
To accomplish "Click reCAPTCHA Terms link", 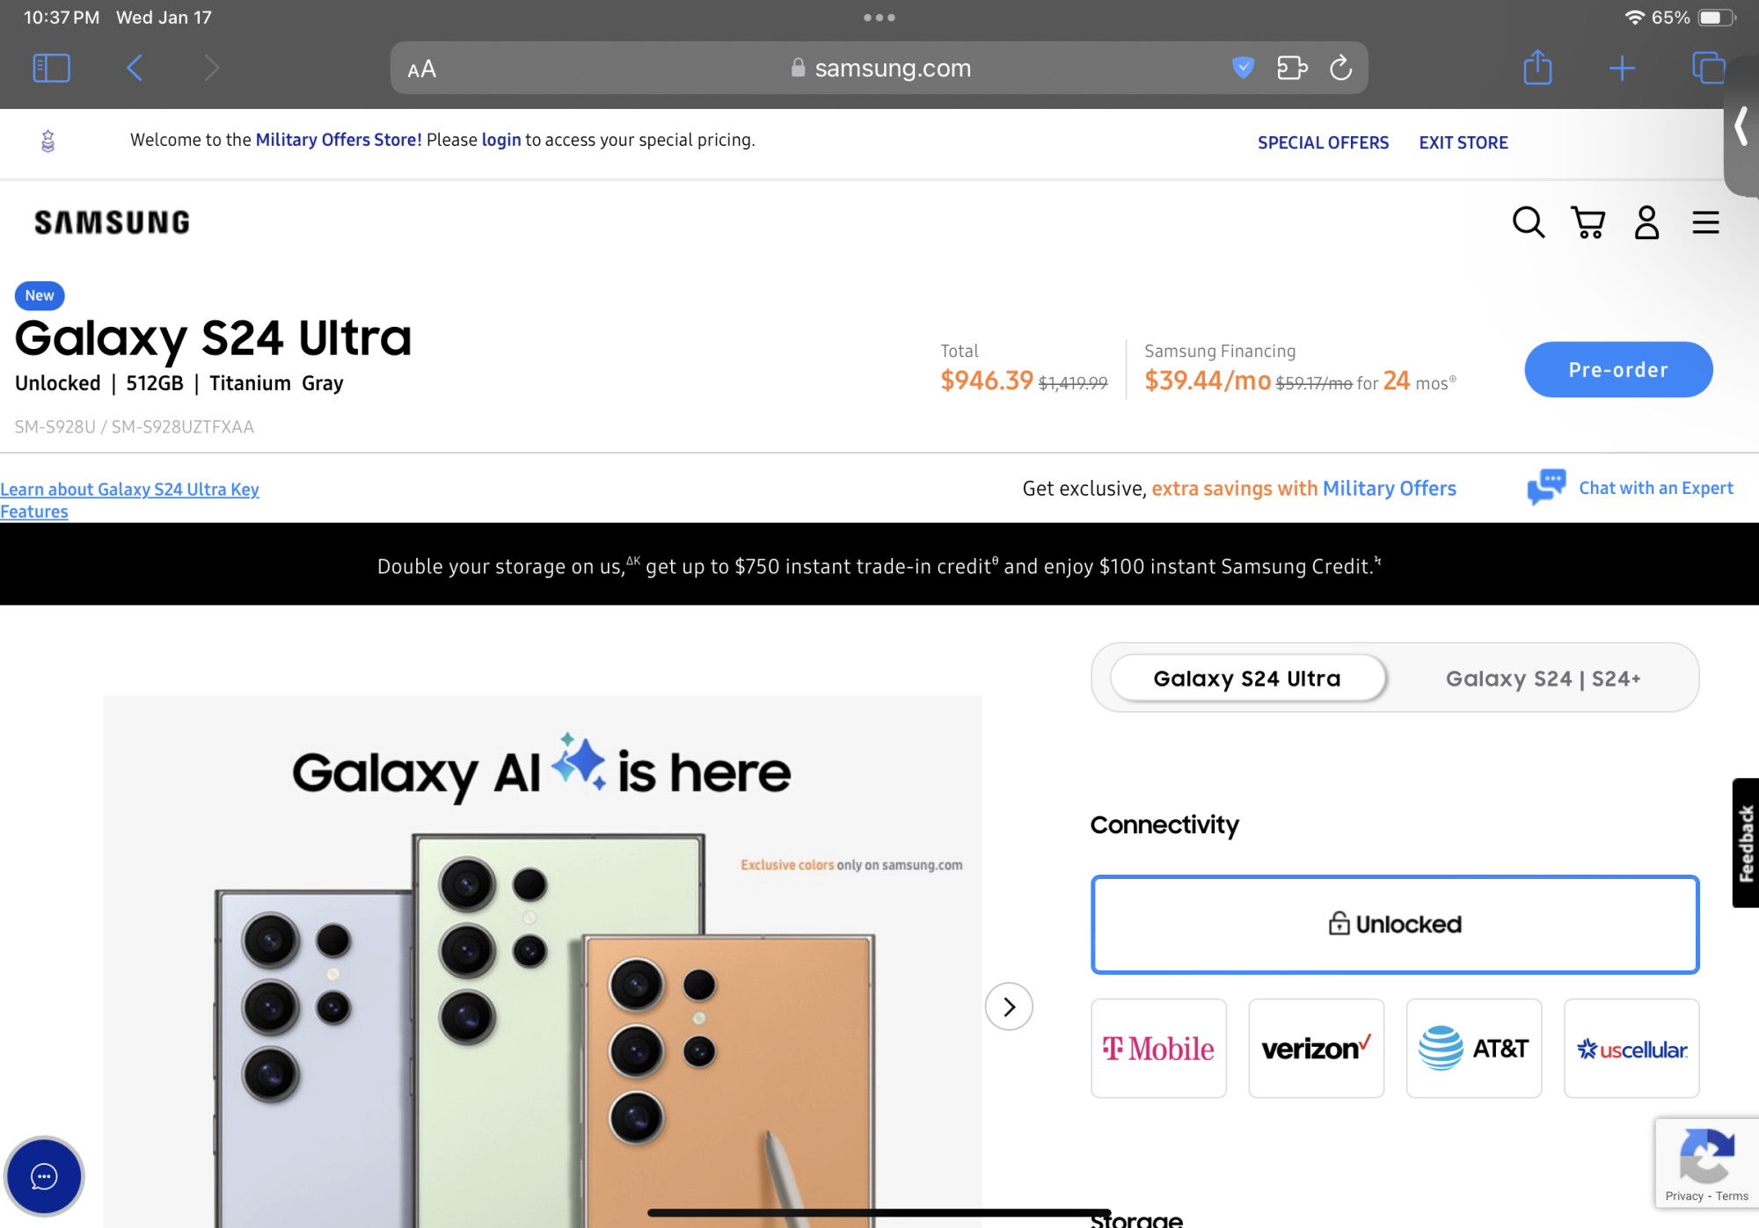I will point(1732,1195).
